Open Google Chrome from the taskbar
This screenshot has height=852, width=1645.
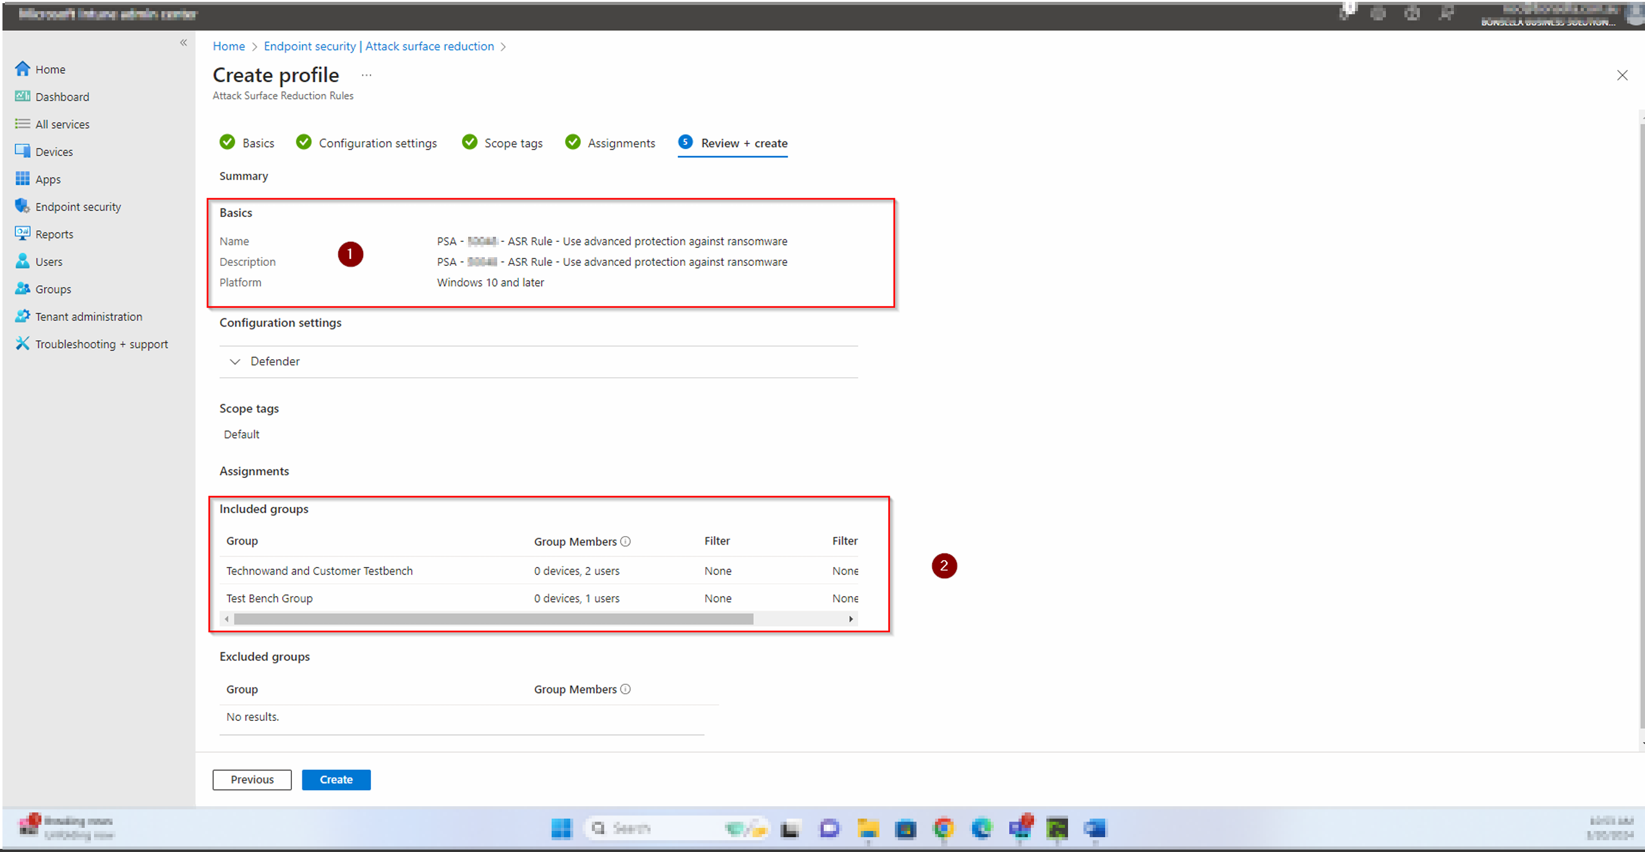point(943,829)
